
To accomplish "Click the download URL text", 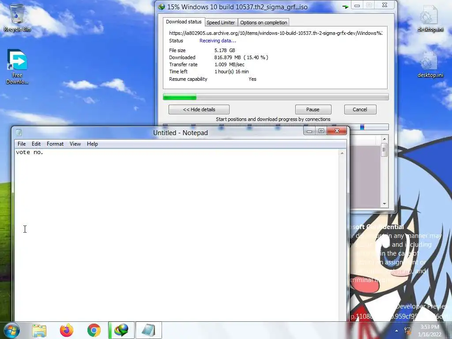I will coord(275,33).
